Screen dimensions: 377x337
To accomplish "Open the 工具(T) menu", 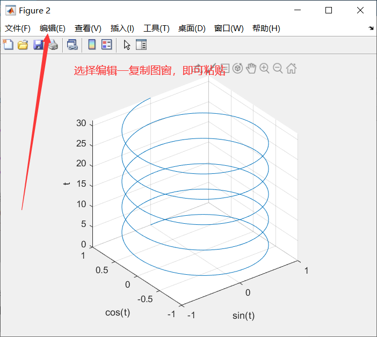I will 156,28.
